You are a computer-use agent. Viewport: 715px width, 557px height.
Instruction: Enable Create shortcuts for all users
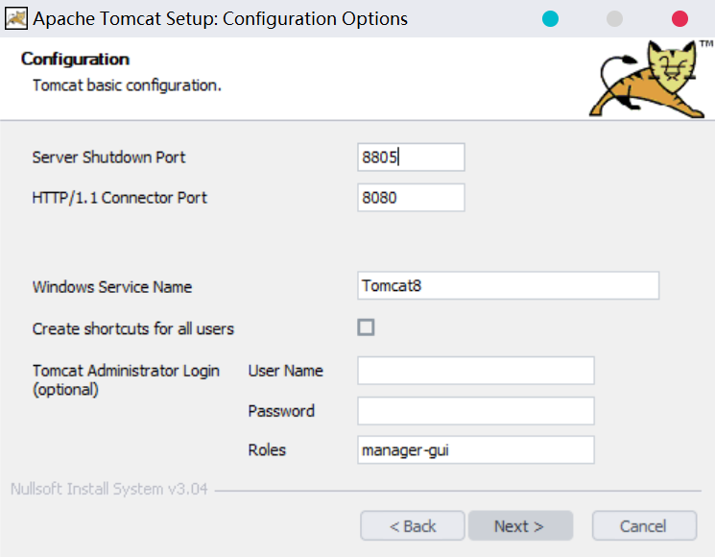click(x=366, y=327)
